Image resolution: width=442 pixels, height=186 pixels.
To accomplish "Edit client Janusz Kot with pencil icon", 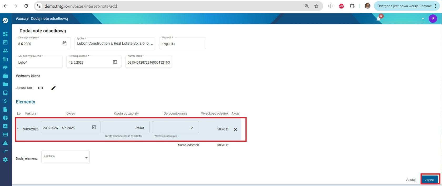I will tap(53, 88).
